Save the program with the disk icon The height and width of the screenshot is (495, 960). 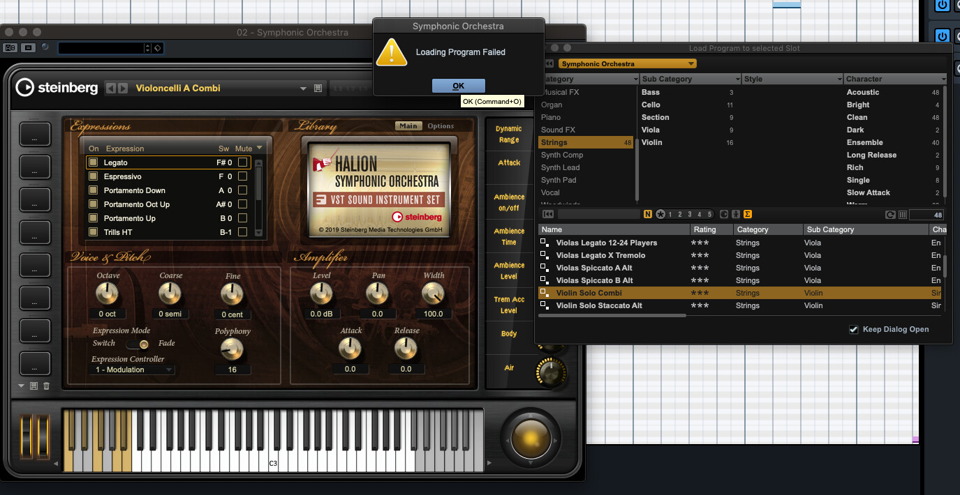[x=318, y=89]
